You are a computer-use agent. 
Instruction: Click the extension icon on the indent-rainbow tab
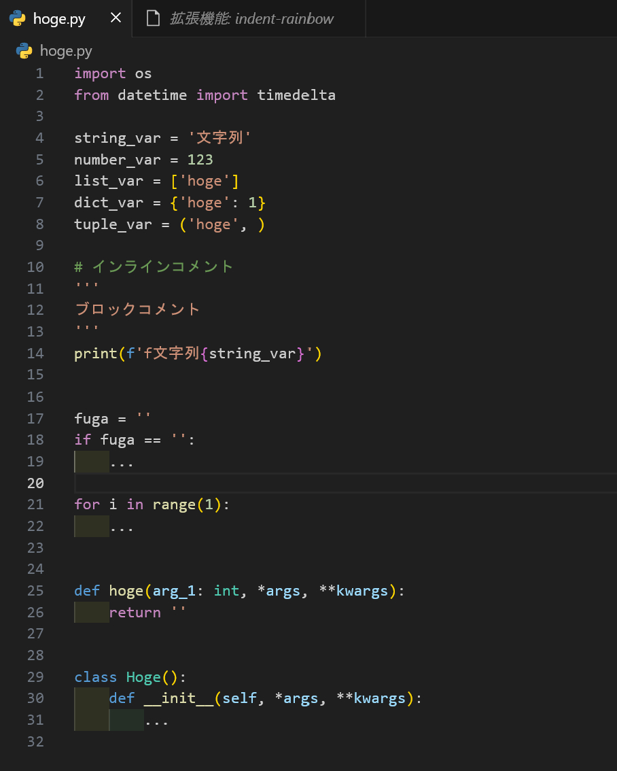click(x=153, y=18)
